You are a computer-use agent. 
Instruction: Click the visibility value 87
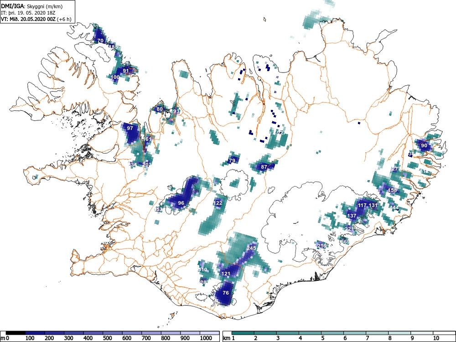point(264,167)
